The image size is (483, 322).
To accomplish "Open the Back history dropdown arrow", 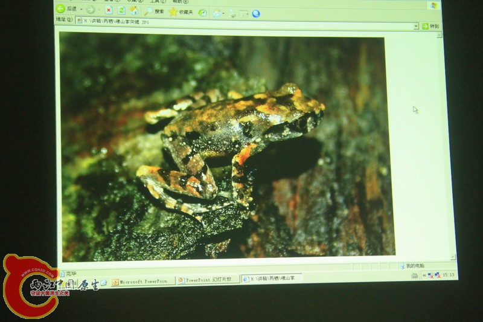I will (82, 10).
